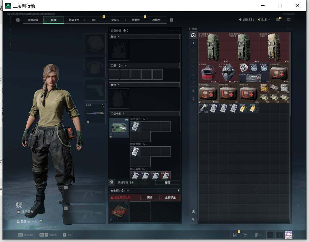
Task: Add a new warehouse container with plus icon
Action: point(193,43)
